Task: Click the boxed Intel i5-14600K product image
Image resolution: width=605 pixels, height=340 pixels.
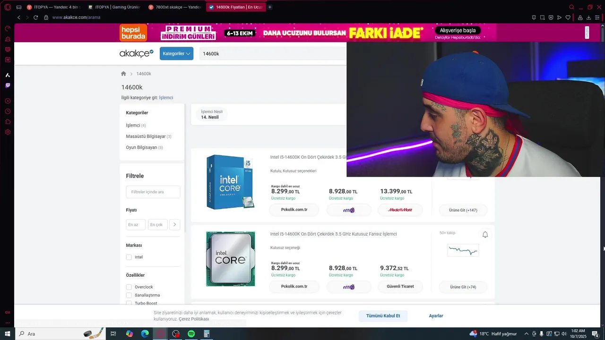Action: pyautogui.click(x=231, y=182)
